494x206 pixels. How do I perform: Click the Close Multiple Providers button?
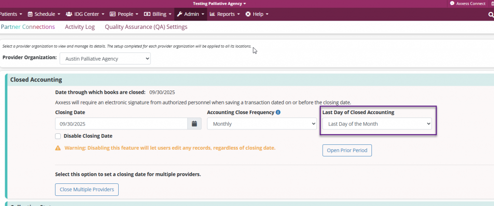pos(87,190)
